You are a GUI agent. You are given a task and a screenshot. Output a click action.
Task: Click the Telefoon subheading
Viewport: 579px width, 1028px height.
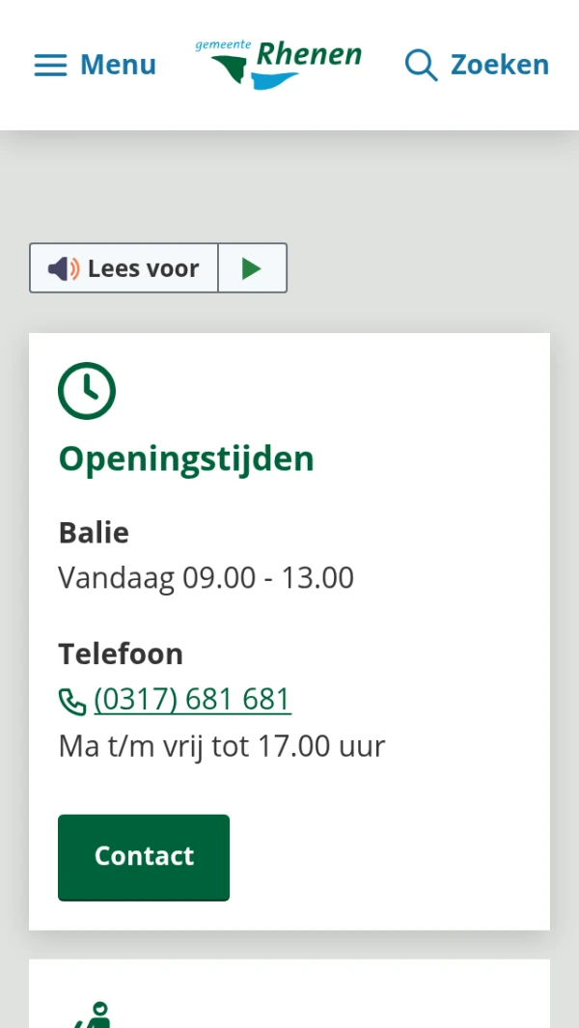pos(121,654)
